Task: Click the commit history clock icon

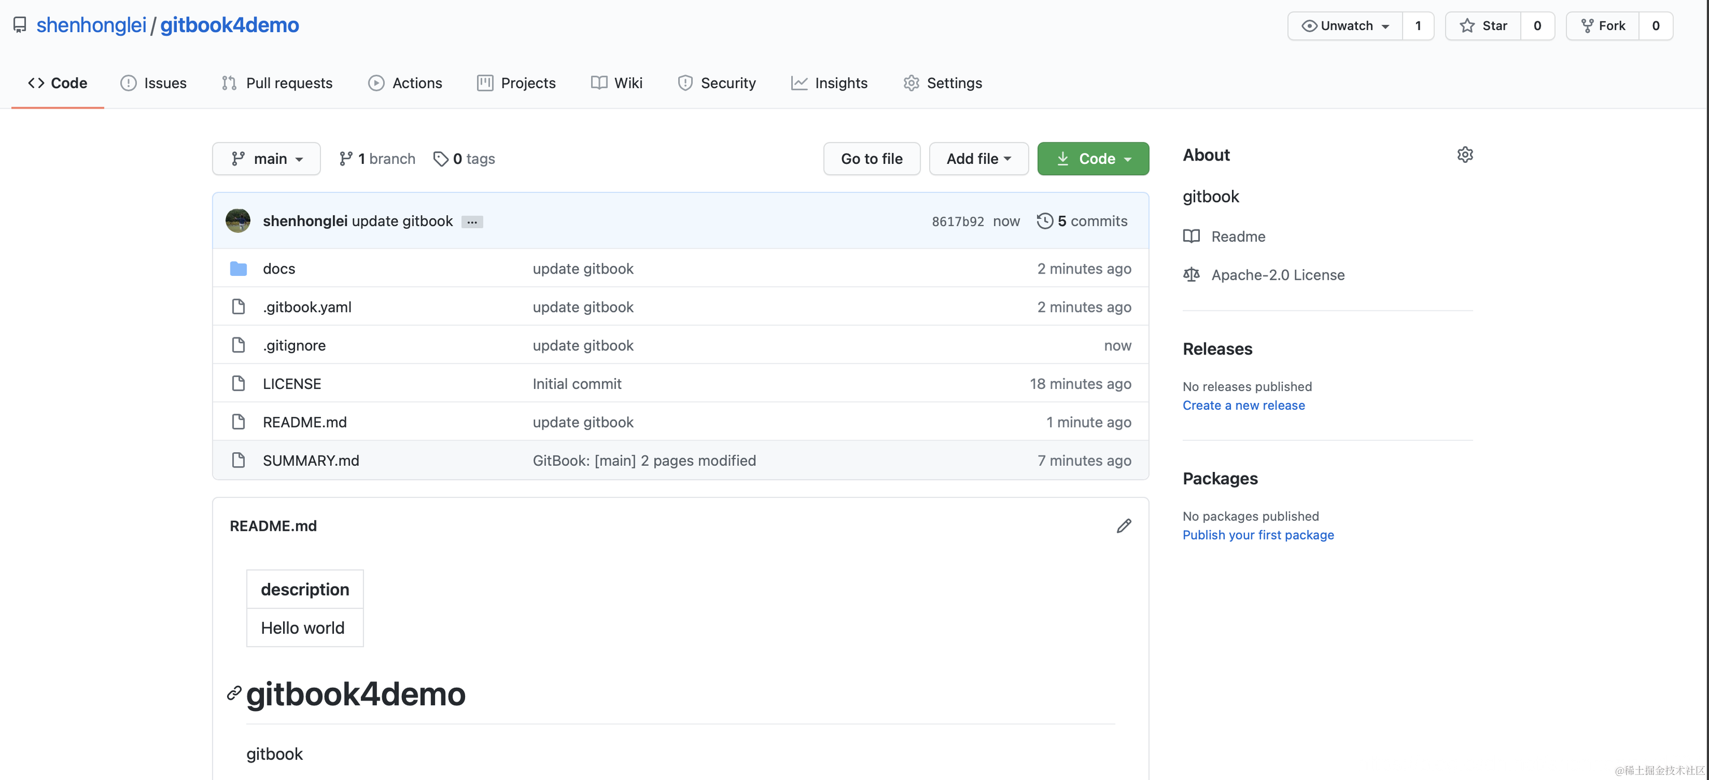Action: pos(1044,221)
